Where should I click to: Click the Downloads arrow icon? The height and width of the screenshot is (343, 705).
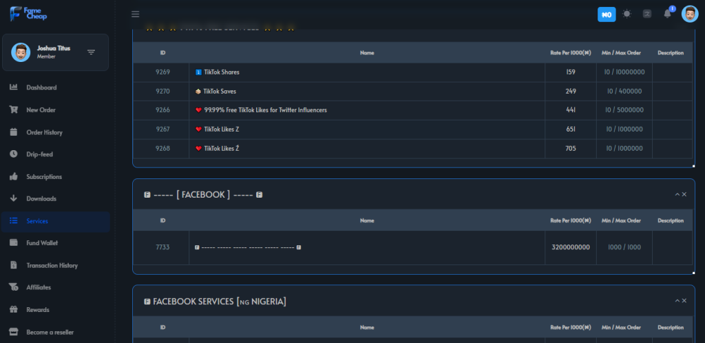pos(14,198)
